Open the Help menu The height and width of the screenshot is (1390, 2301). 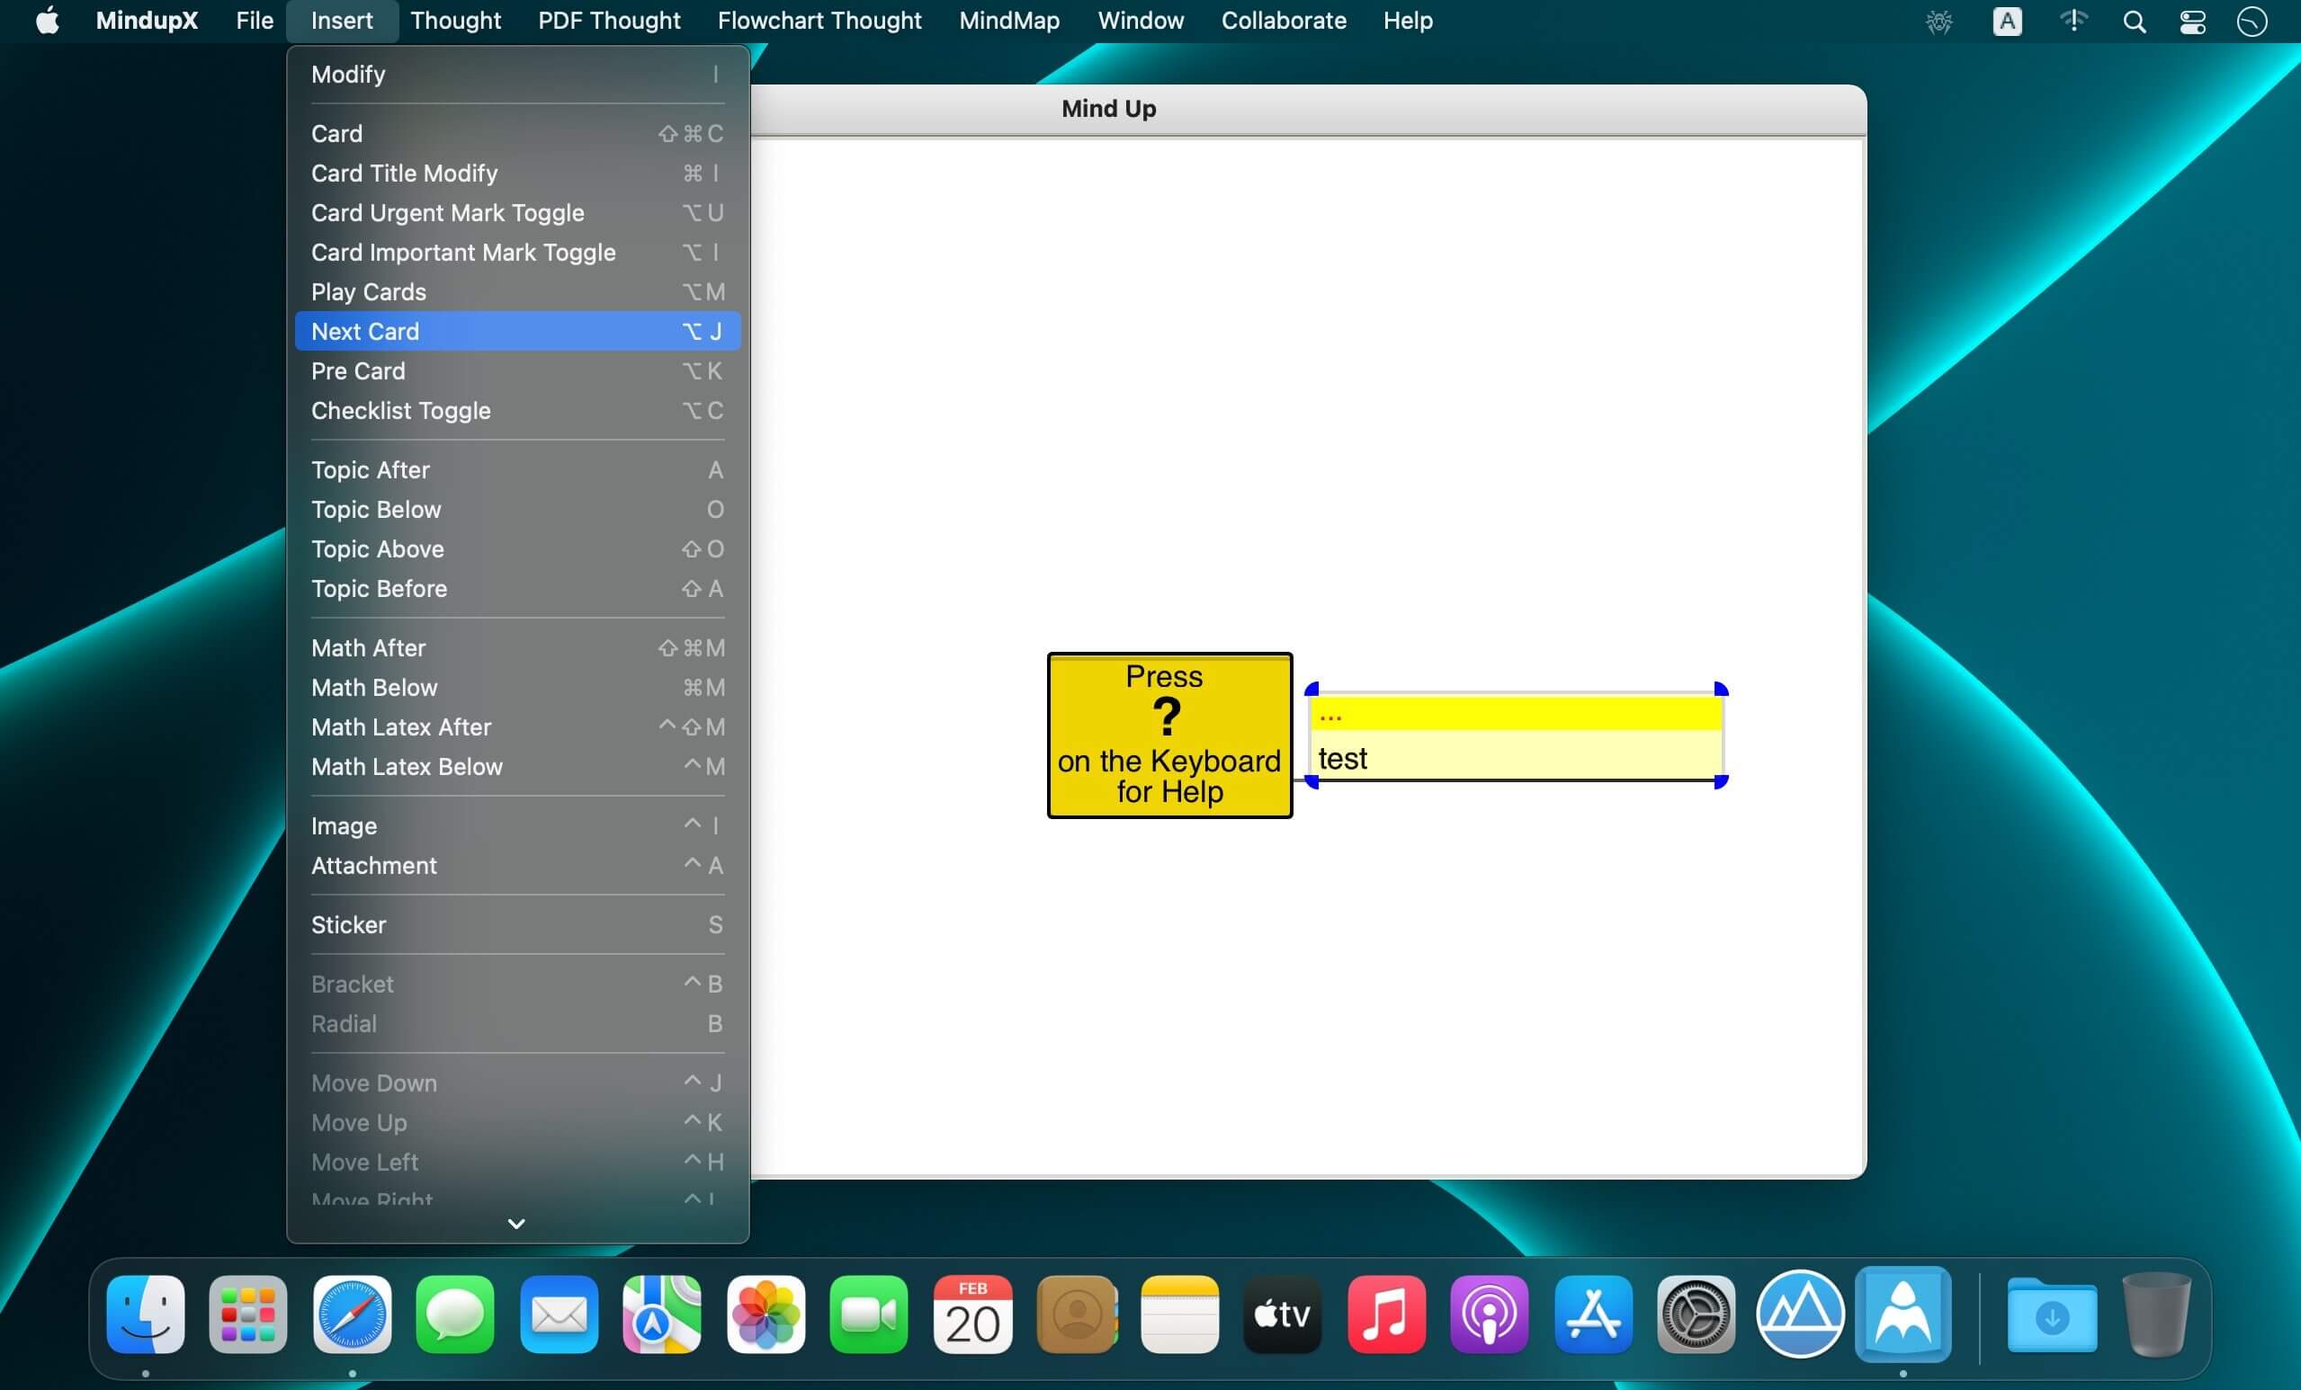pyautogui.click(x=1407, y=21)
